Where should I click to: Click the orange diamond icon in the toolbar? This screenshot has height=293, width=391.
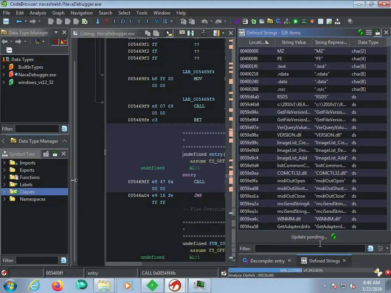click(312, 21)
